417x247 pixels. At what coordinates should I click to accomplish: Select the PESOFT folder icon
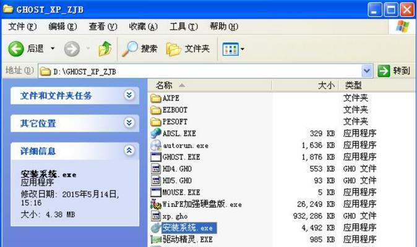coord(155,122)
